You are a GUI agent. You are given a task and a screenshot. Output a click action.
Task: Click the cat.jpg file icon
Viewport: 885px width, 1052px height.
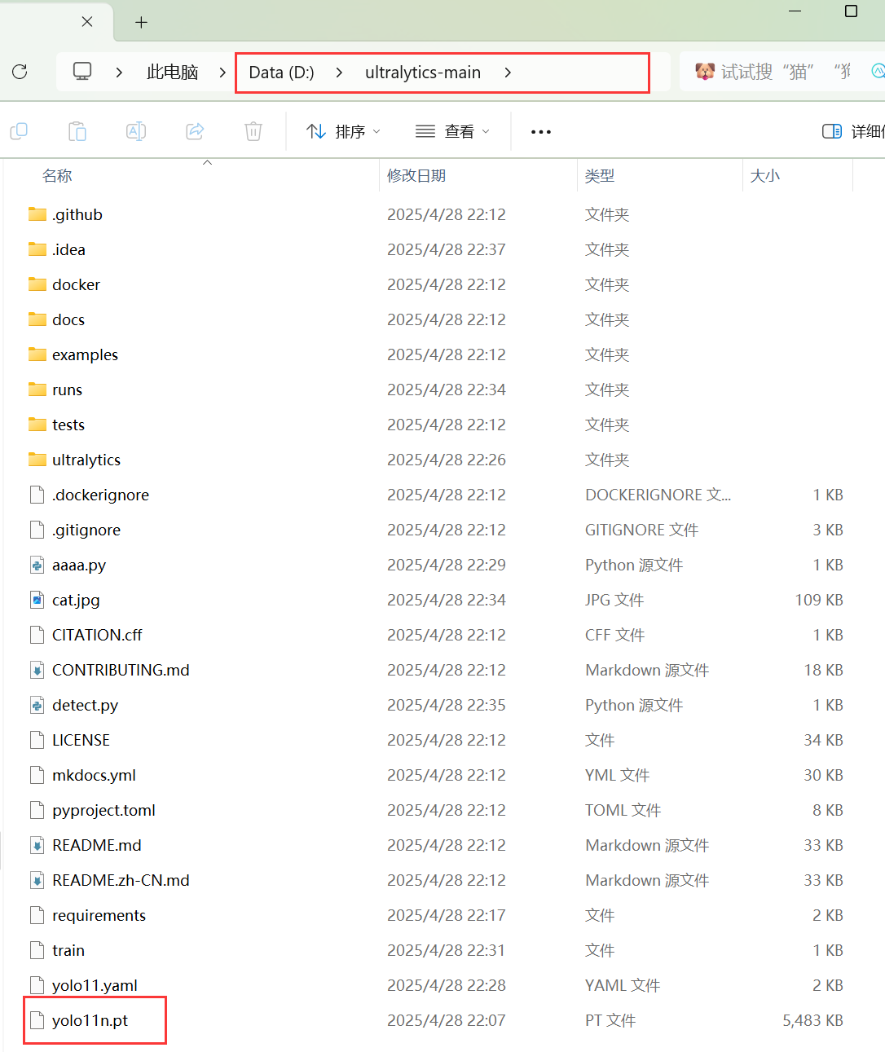(x=37, y=600)
